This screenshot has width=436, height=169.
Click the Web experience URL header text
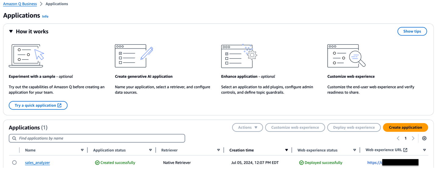384,150
